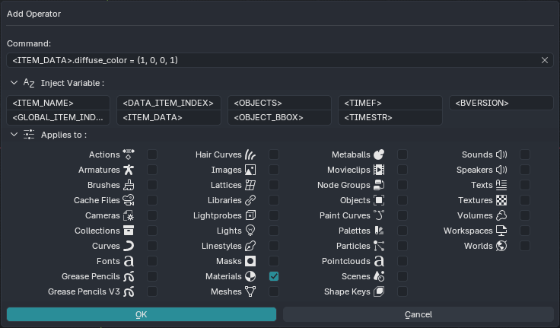Click the Worlds globe icon

tap(501, 246)
